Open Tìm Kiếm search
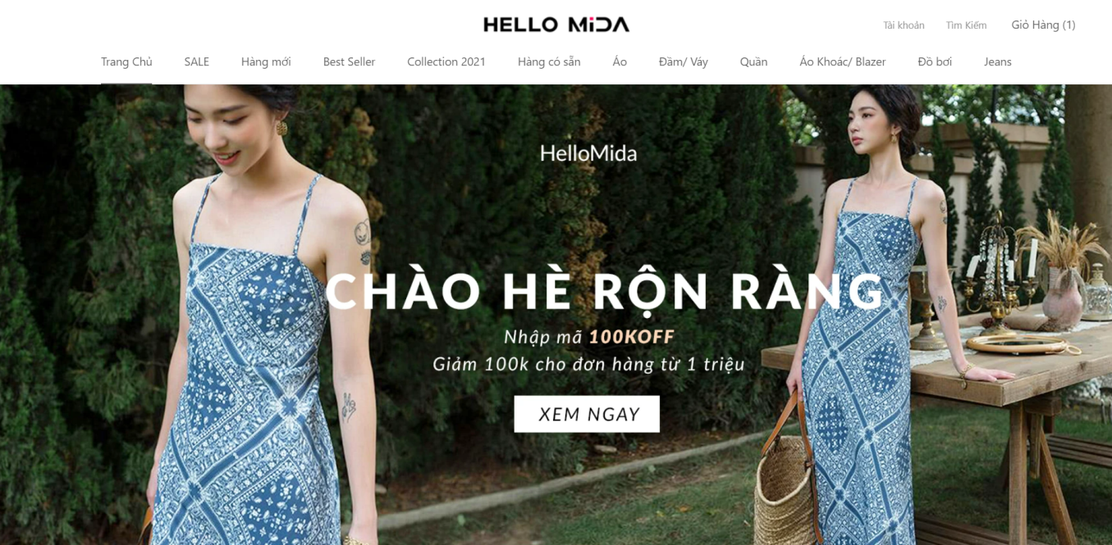Image resolution: width=1112 pixels, height=545 pixels. tap(966, 25)
